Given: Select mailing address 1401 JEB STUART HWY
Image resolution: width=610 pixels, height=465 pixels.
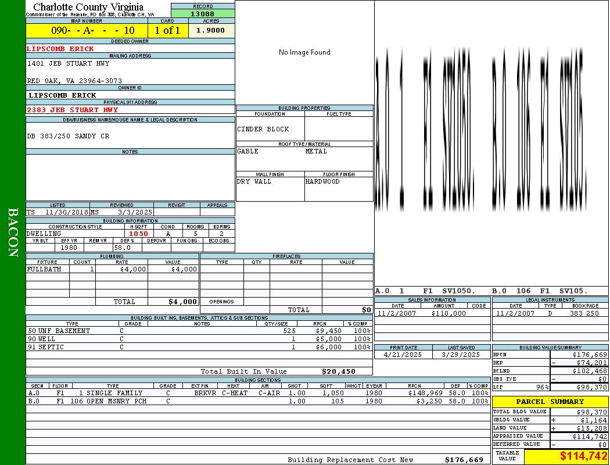Looking at the screenshot, I should [x=68, y=63].
